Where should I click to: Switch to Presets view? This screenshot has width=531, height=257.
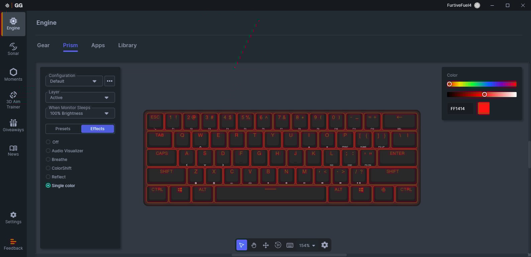63,129
